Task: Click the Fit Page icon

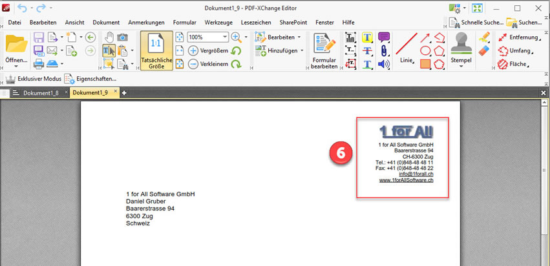Action: pos(180,37)
